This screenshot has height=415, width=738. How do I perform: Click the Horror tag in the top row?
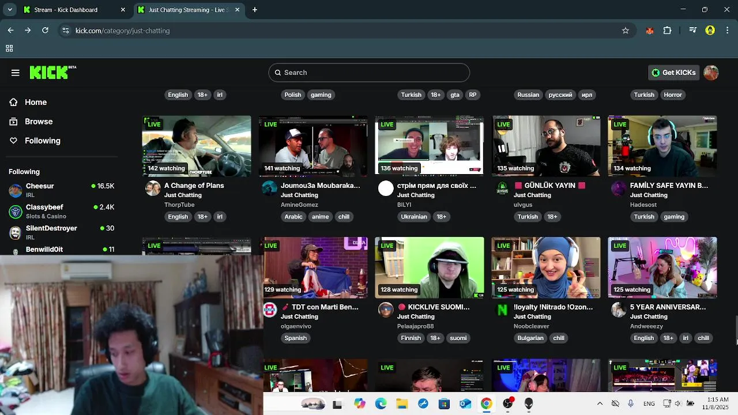(673, 95)
